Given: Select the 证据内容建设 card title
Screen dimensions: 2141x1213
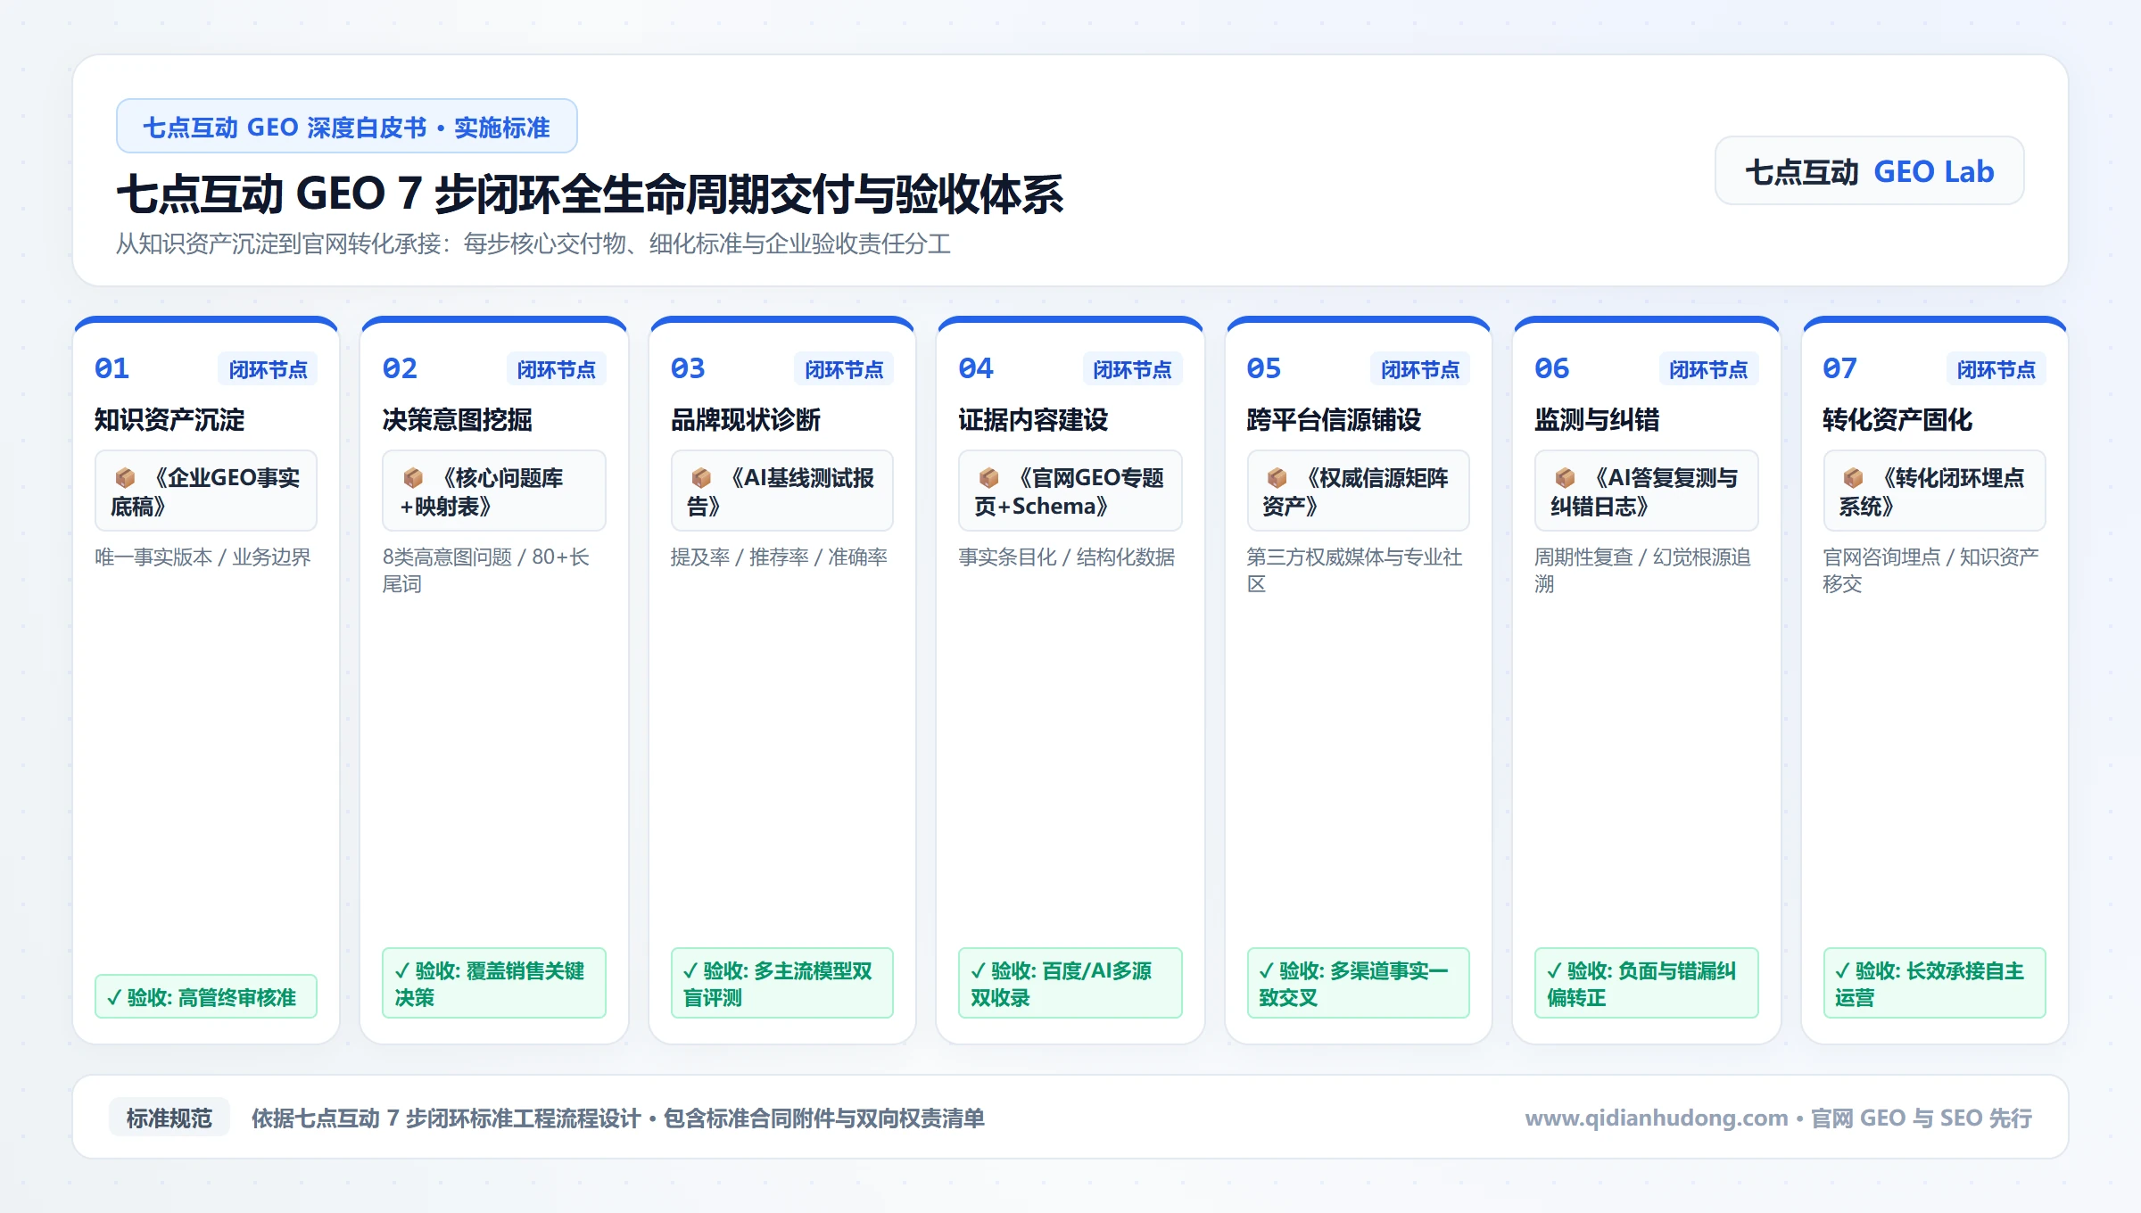Looking at the screenshot, I should pos(1033,419).
